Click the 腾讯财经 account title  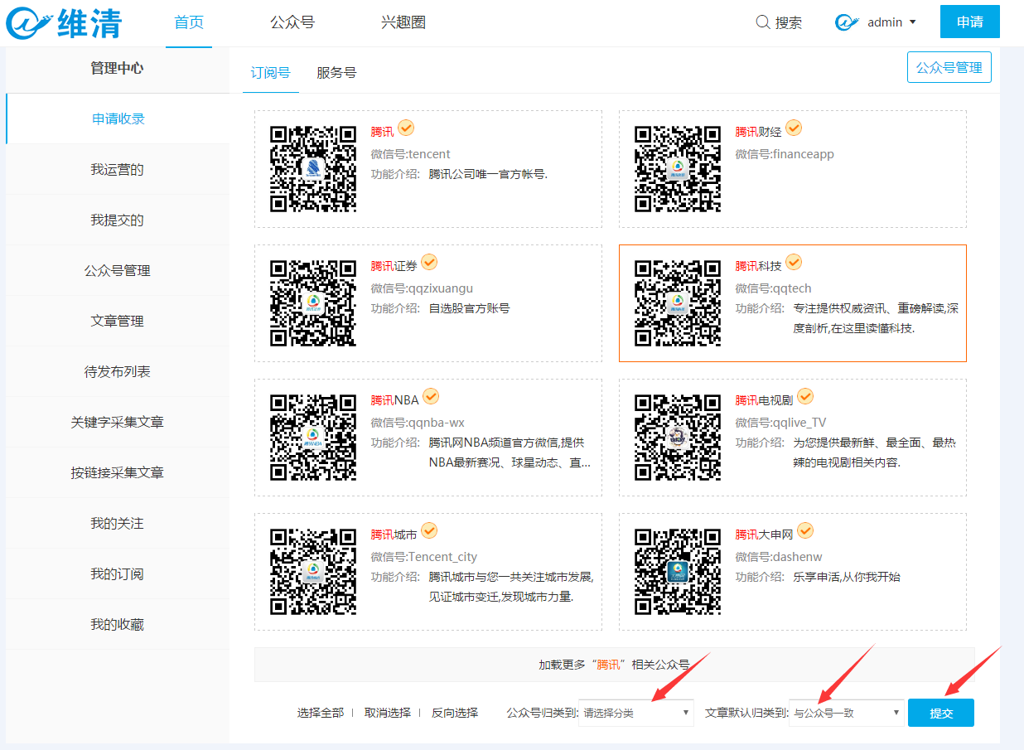pyautogui.click(x=759, y=132)
